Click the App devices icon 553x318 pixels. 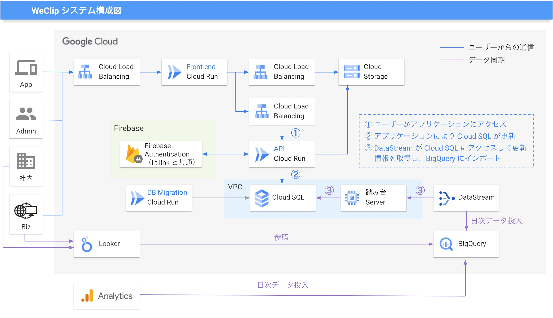26,67
